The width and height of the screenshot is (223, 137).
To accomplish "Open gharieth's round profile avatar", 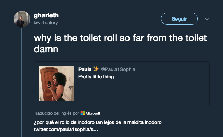I will coord(22,19).
